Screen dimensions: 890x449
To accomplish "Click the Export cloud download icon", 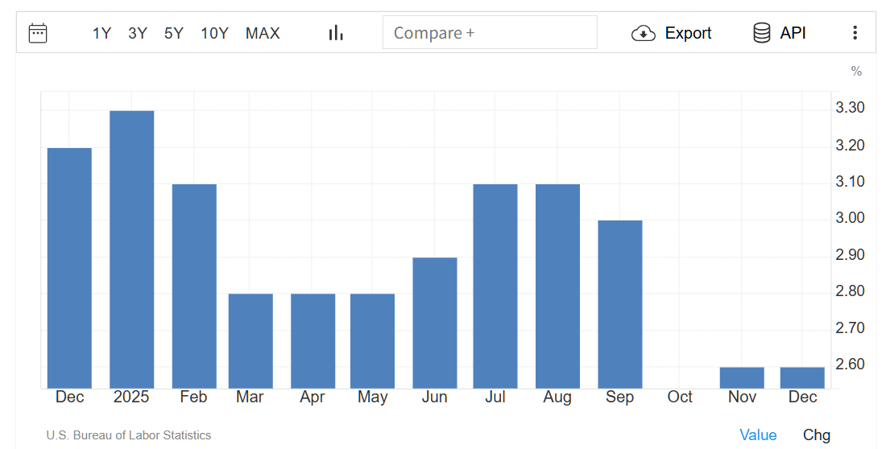I will [643, 33].
